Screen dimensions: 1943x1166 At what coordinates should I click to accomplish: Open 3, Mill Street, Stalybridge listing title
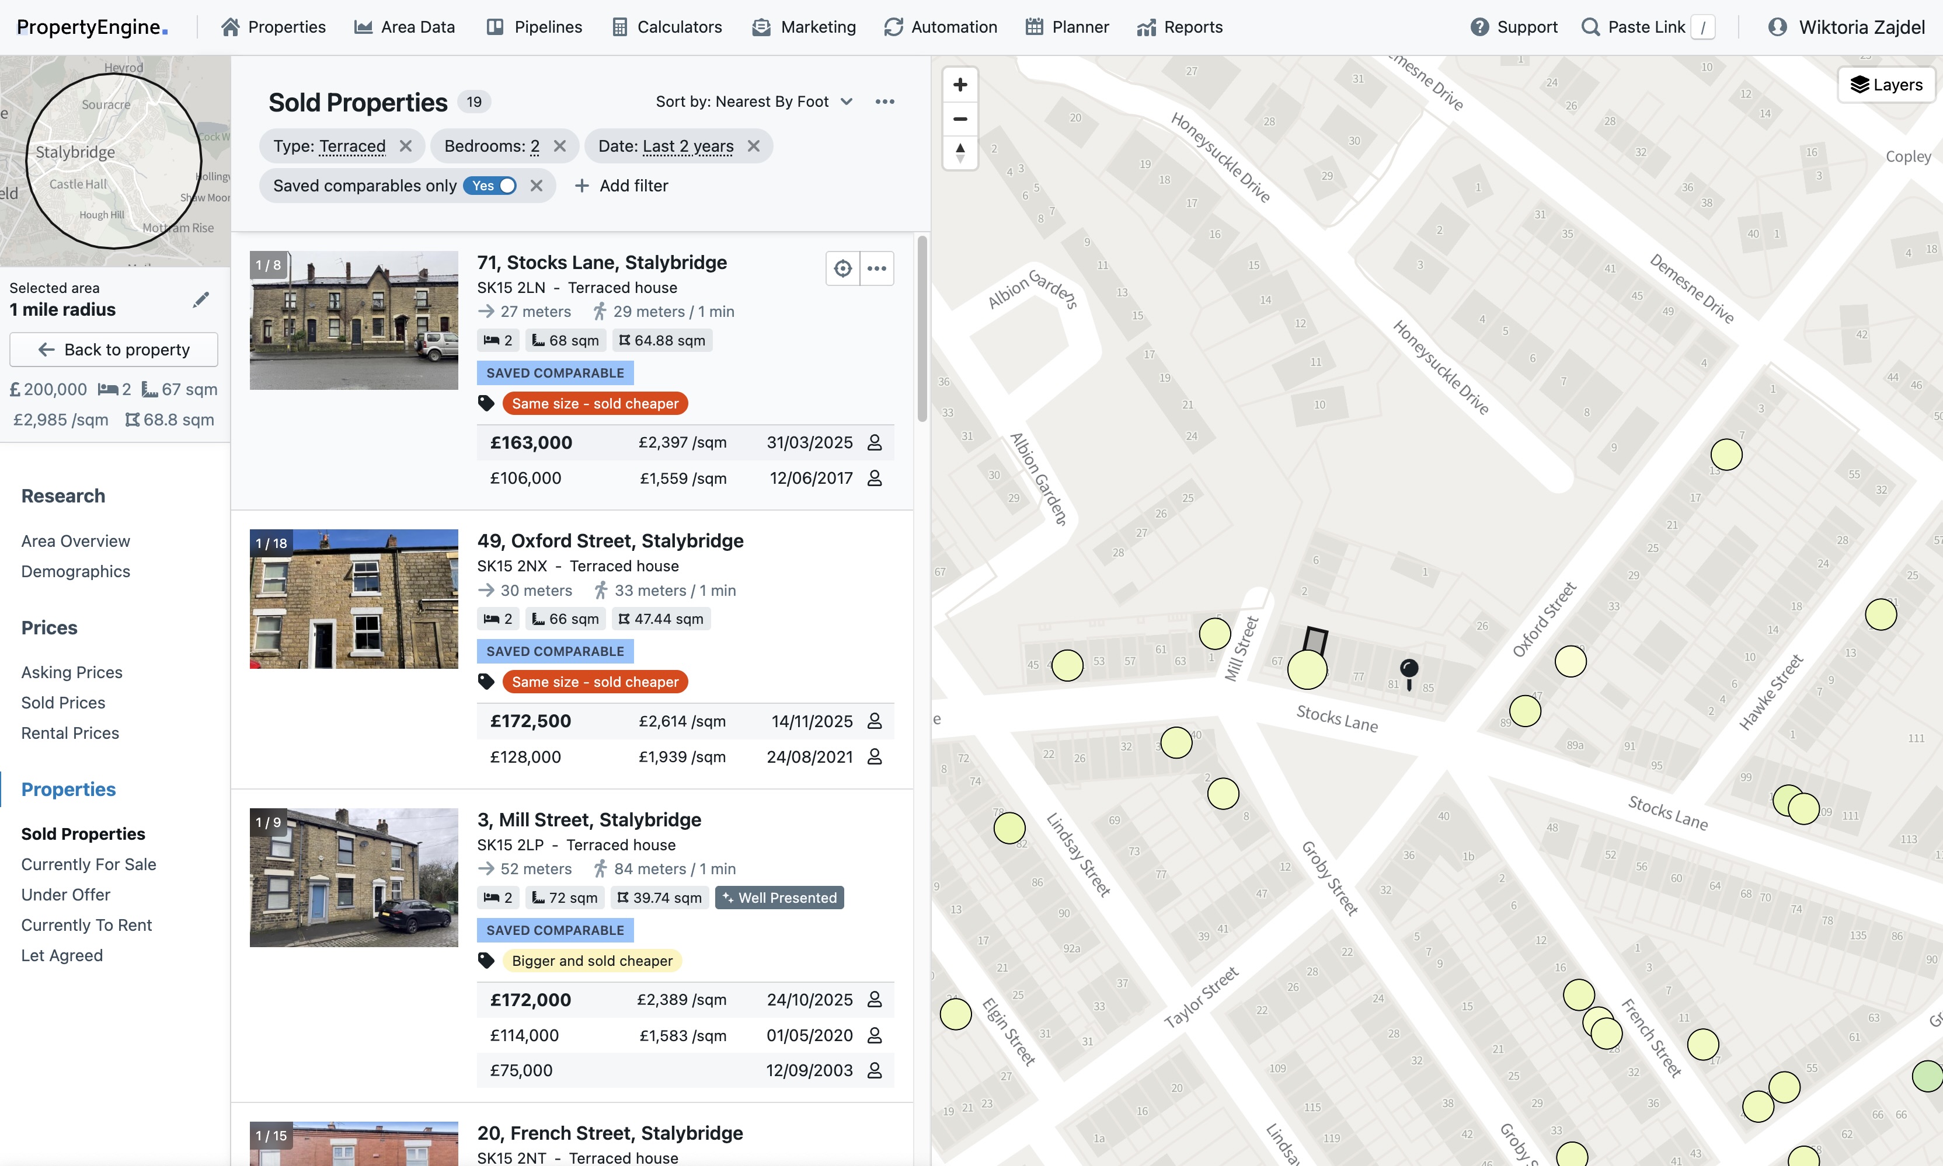[x=590, y=819]
